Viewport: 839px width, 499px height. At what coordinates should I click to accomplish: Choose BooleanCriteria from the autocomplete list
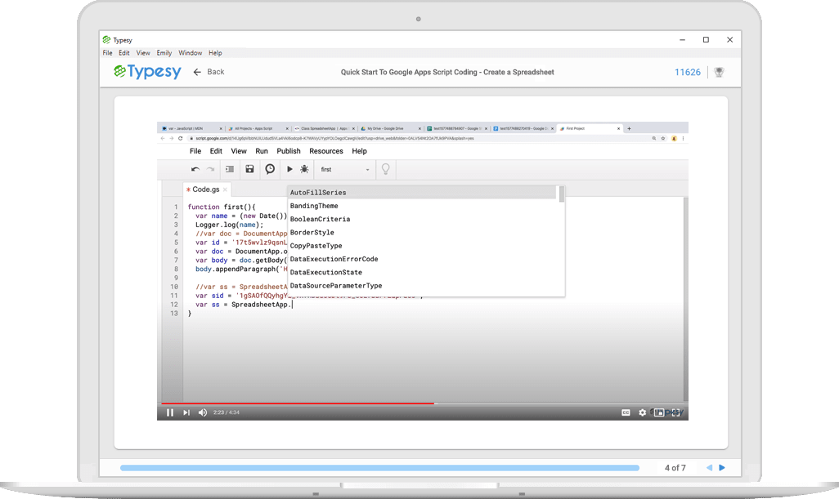click(422, 219)
